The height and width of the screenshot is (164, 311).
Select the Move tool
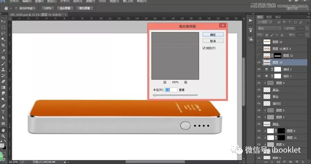(3, 21)
